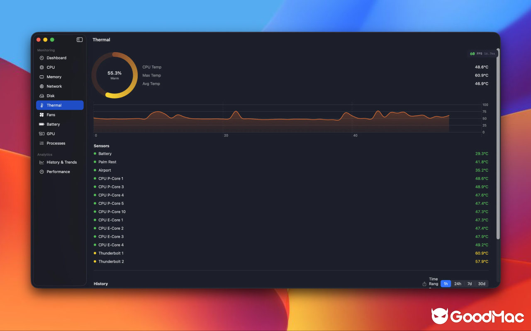Click the 30d time range button
The width and height of the screenshot is (531, 331).
[482, 283]
